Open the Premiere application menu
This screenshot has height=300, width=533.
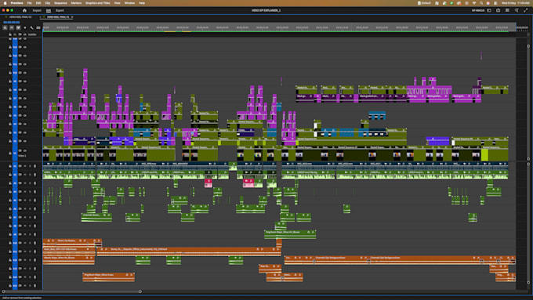click(16, 3)
